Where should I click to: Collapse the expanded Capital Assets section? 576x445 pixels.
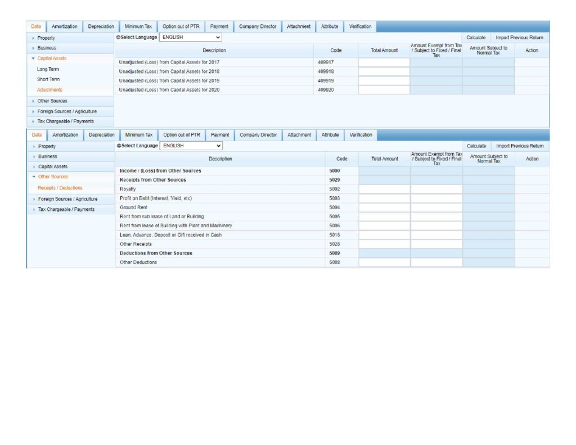pos(52,59)
